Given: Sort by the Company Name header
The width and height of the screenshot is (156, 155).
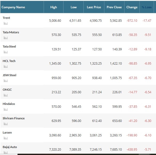Looking at the screenshot, I should coord(13,7).
